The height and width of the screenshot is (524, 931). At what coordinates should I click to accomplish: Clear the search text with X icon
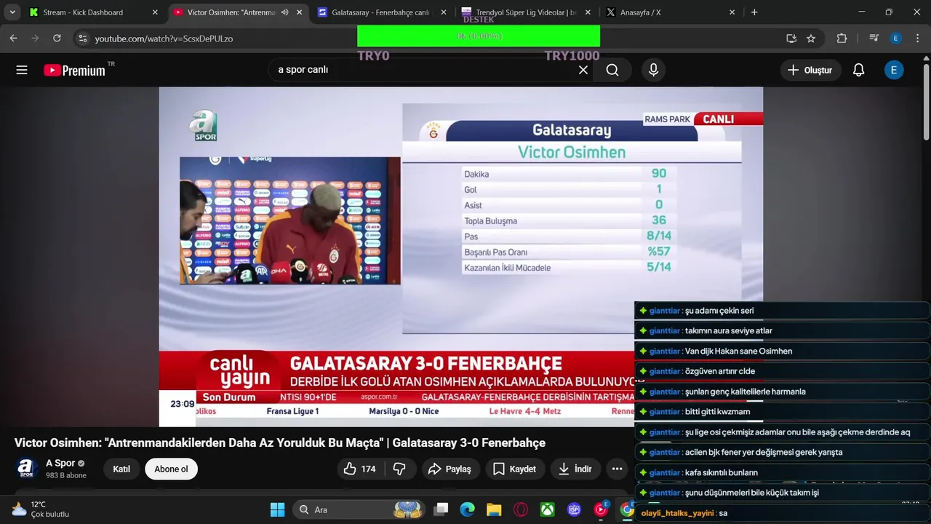583,70
